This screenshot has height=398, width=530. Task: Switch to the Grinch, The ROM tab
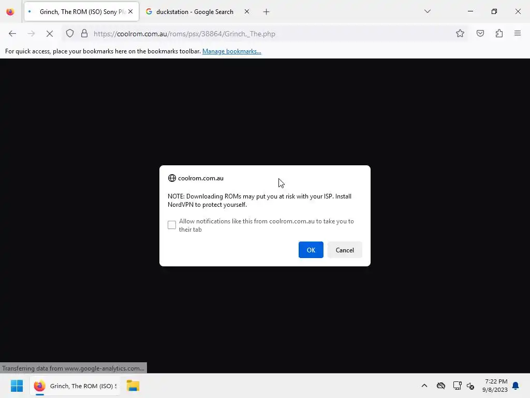[81, 11]
